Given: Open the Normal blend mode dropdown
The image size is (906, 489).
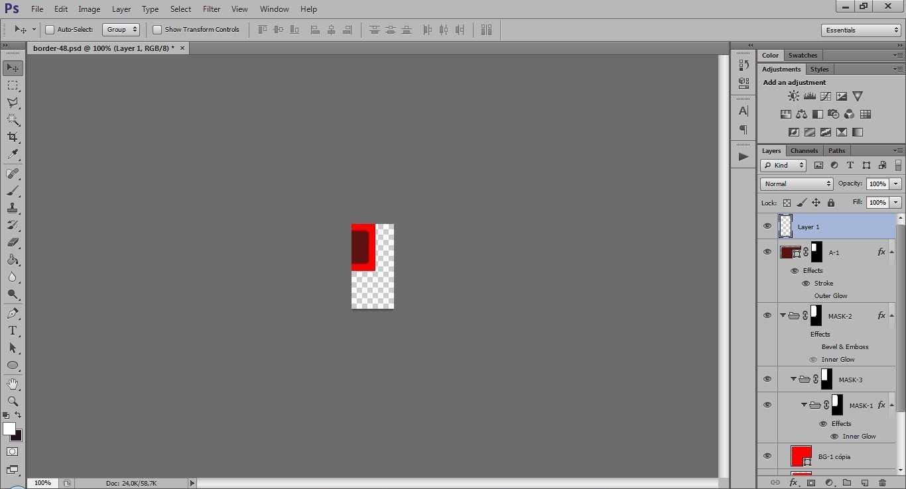Looking at the screenshot, I should tap(797, 184).
